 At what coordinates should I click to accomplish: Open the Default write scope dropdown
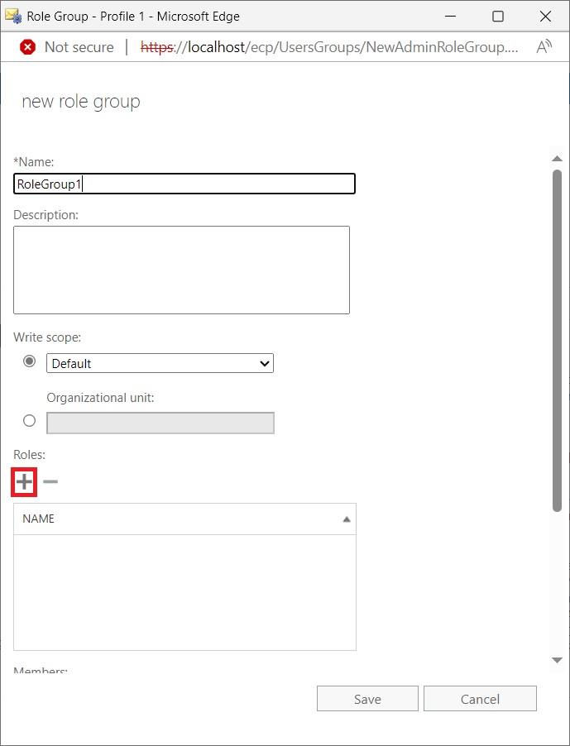[x=160, y=363]
